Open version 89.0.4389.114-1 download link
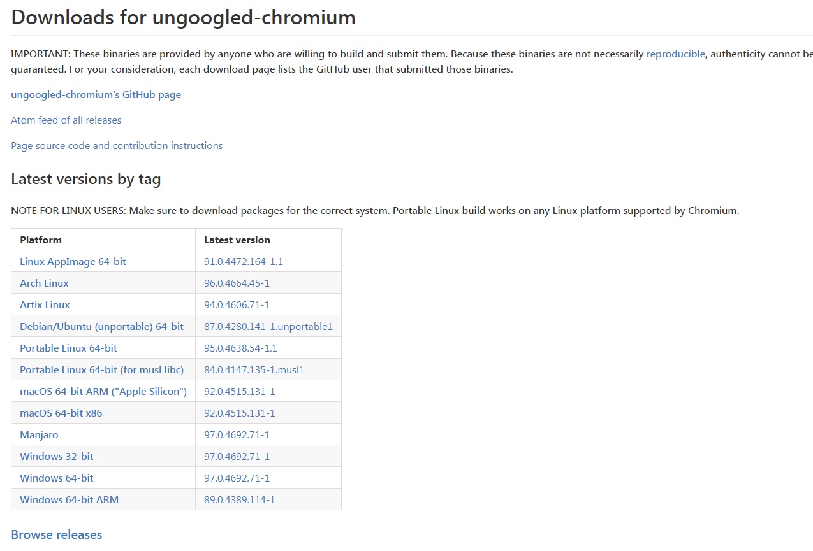 tap(239, 500)
